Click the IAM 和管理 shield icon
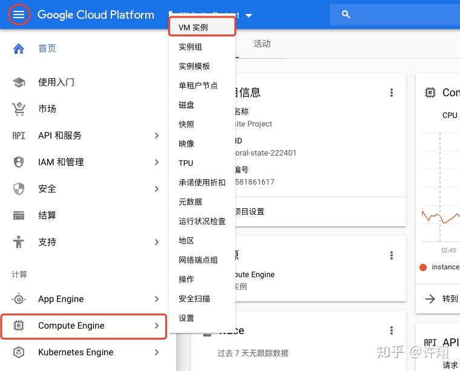Screen dimensions: 460x371 (19, 162)
